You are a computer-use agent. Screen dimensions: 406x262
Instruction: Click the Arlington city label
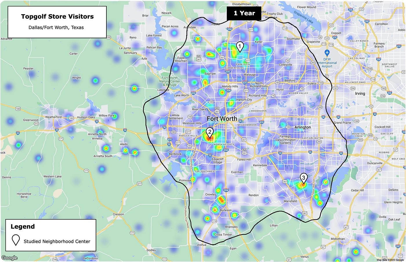(x=302, y=127)
